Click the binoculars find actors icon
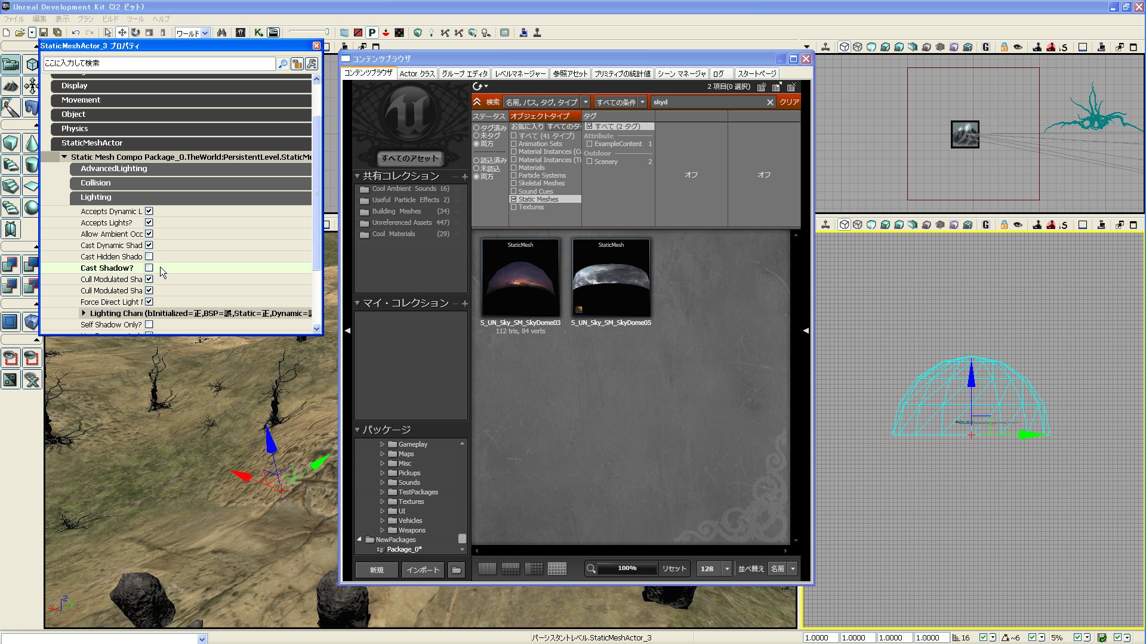This screenshot has width=1146, height=644. point(221,33)
